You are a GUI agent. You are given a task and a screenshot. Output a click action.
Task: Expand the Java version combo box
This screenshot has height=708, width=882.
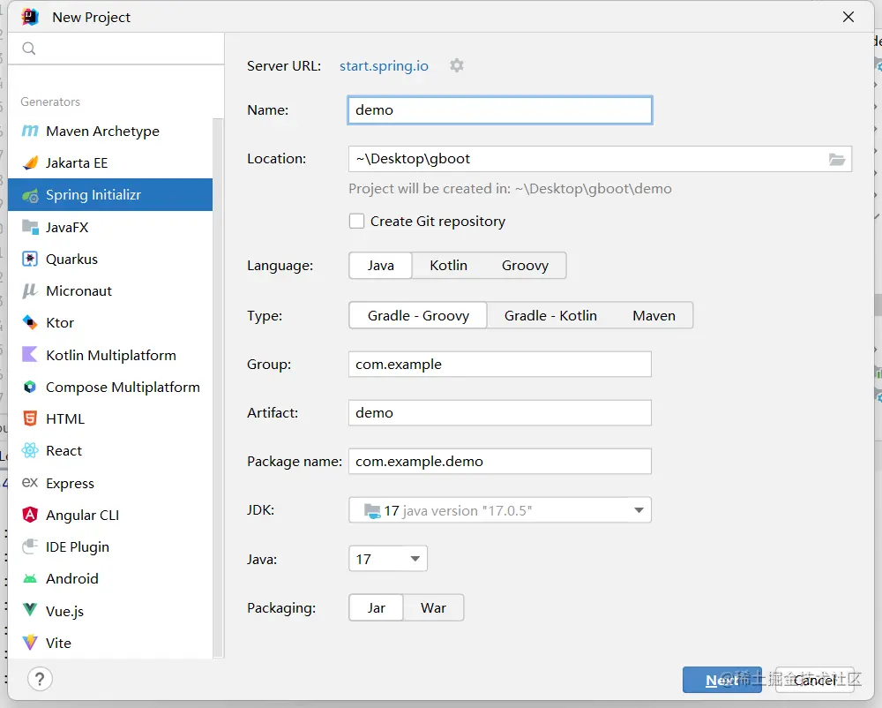click(415, 559)
